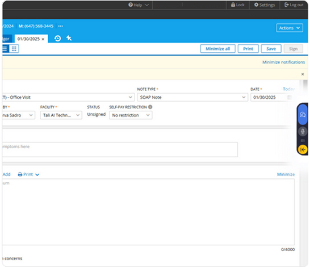The height and width of the screenshot is (267, 310).
Task: Click the three-dots more options icon
Action: click(61, 26)
